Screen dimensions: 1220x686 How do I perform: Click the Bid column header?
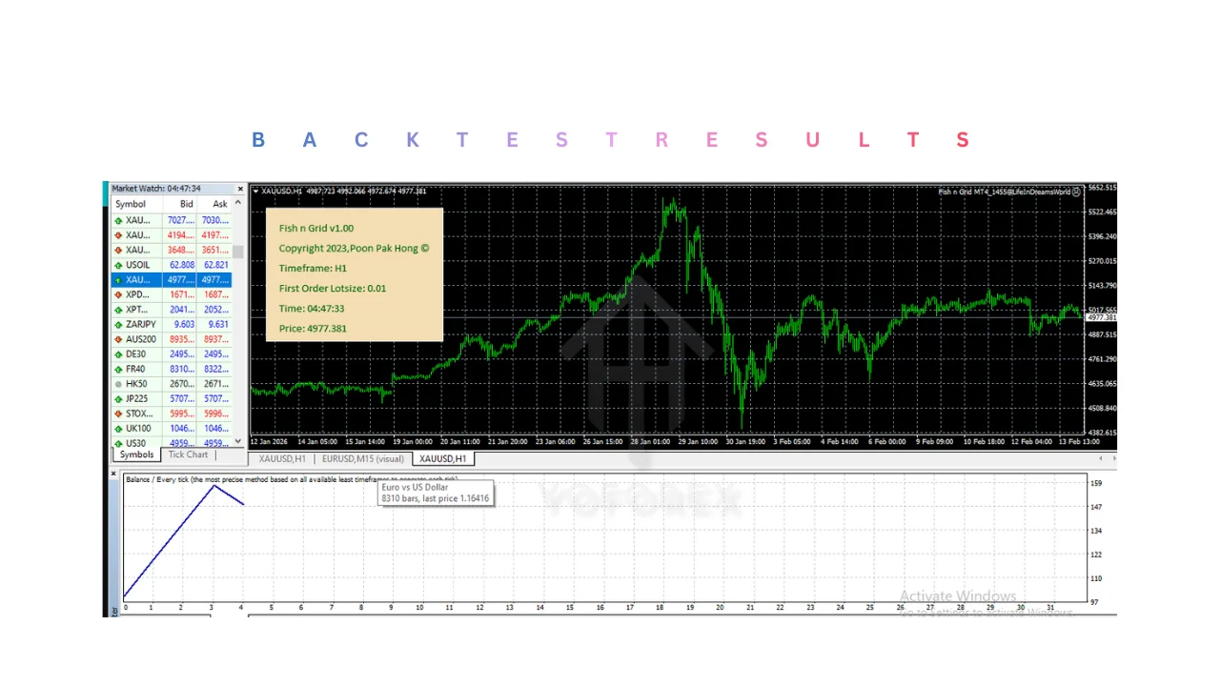186,204
